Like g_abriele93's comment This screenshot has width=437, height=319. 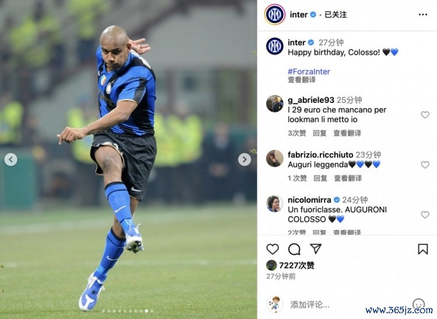(425, 114)
